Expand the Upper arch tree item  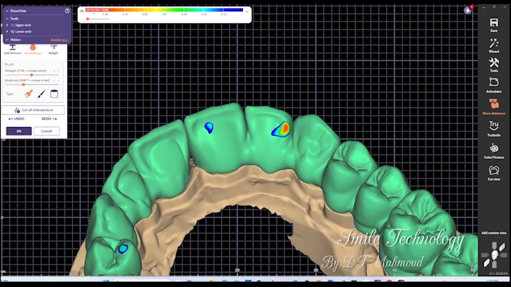7,25
